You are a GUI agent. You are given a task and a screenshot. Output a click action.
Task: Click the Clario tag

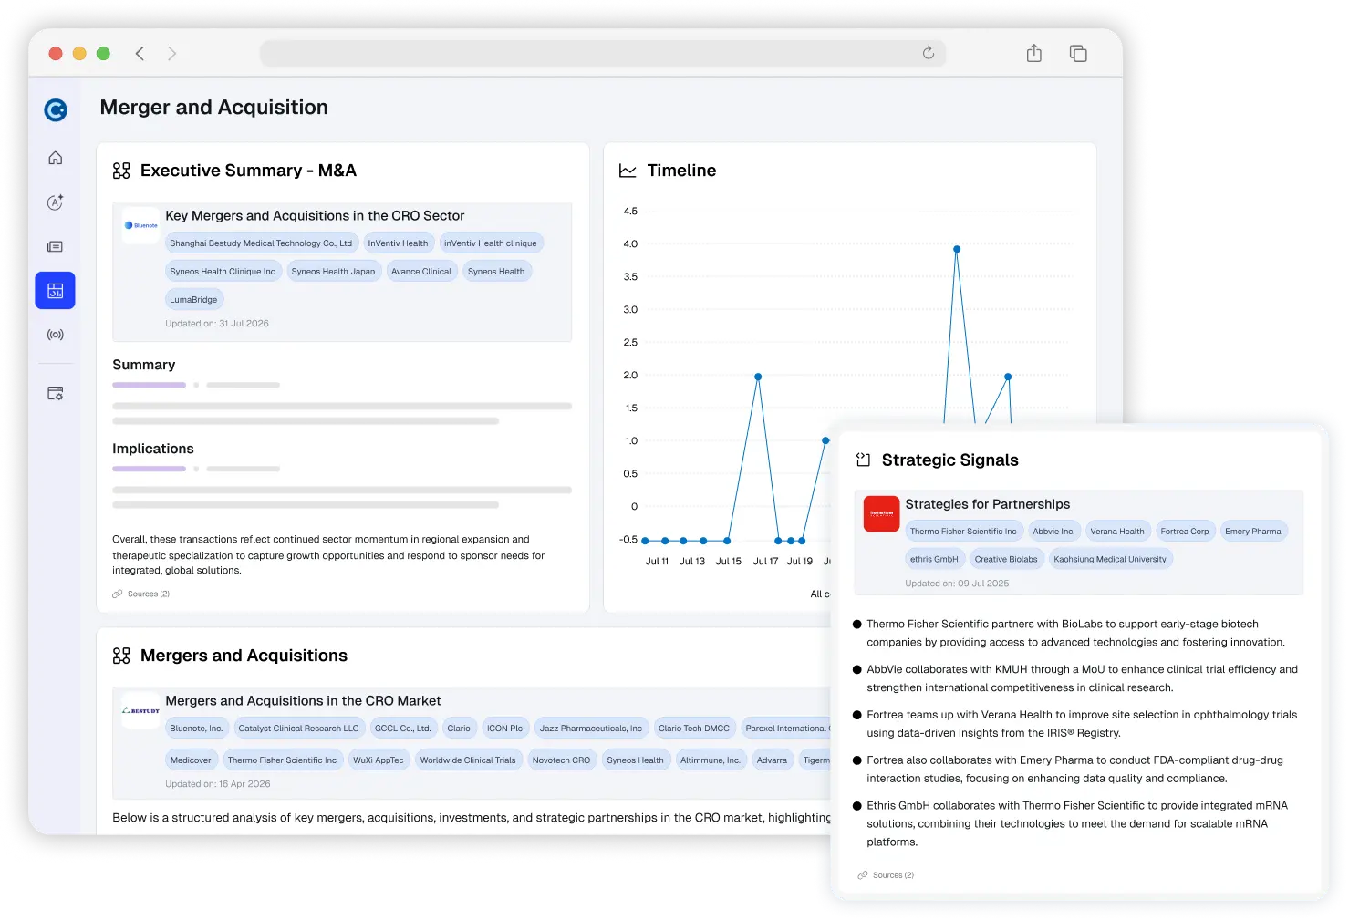point(459,729)
